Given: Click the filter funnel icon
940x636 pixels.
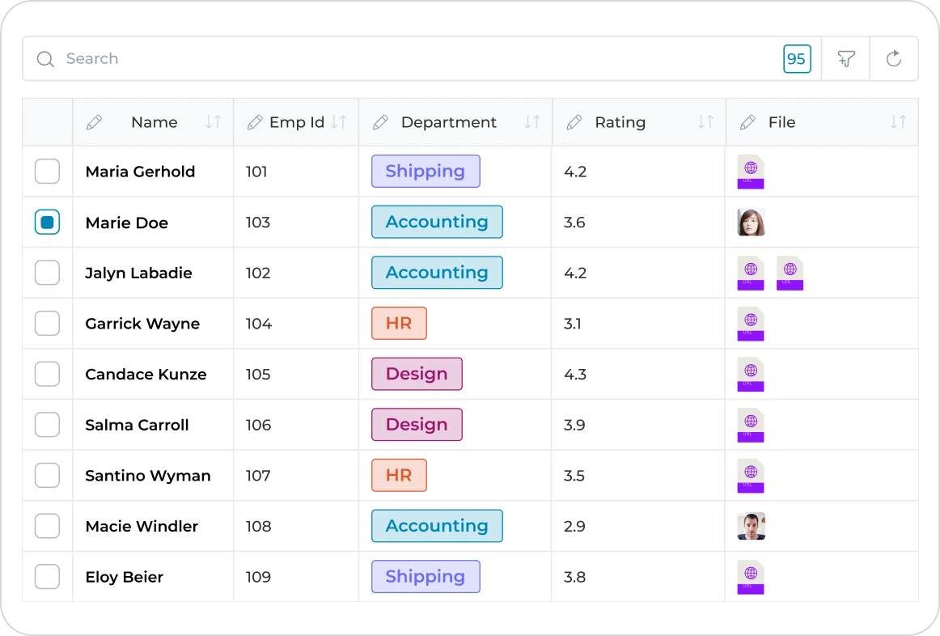Looking at the screenshot, I should [846, 59].
